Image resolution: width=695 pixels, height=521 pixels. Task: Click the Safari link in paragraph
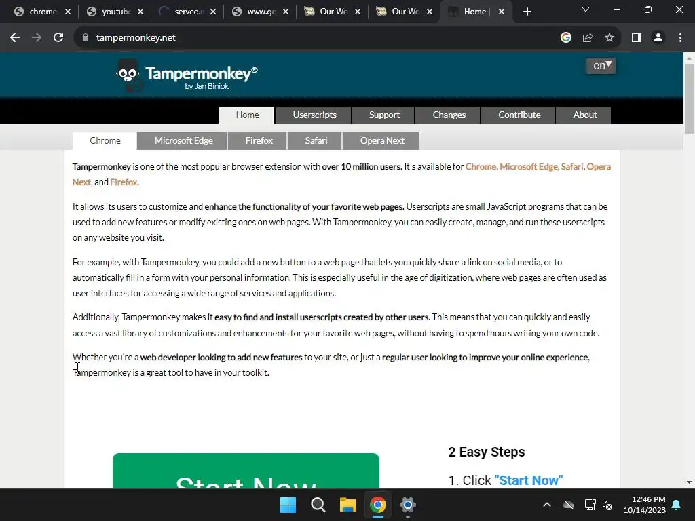coord(571,167)
